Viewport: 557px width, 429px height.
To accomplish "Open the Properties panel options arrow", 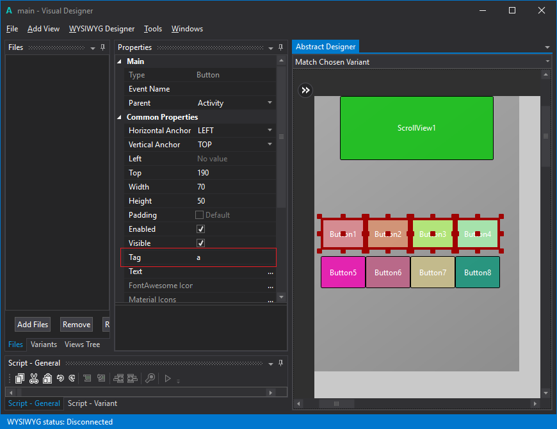I will pyautogui.click(x=271, y=48).
